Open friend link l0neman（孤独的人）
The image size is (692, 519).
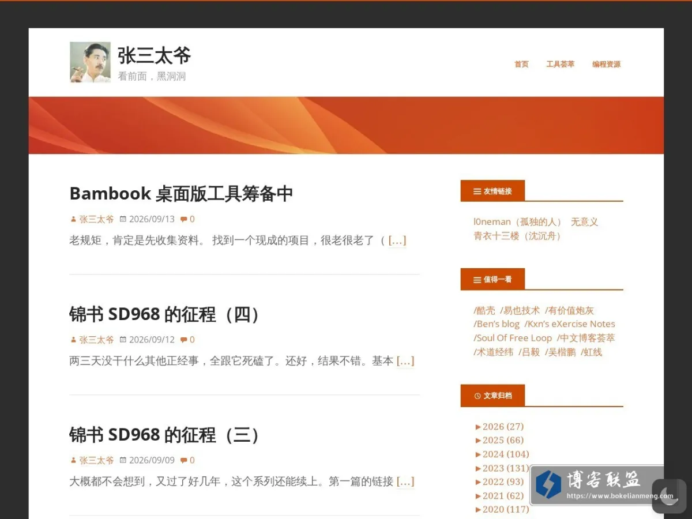click(518, 222)
